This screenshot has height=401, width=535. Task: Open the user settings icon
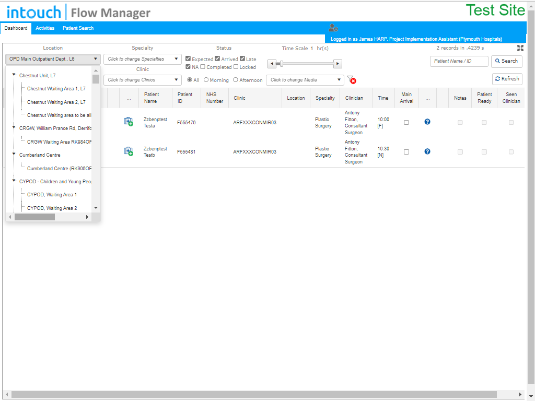tap(333, 28)
